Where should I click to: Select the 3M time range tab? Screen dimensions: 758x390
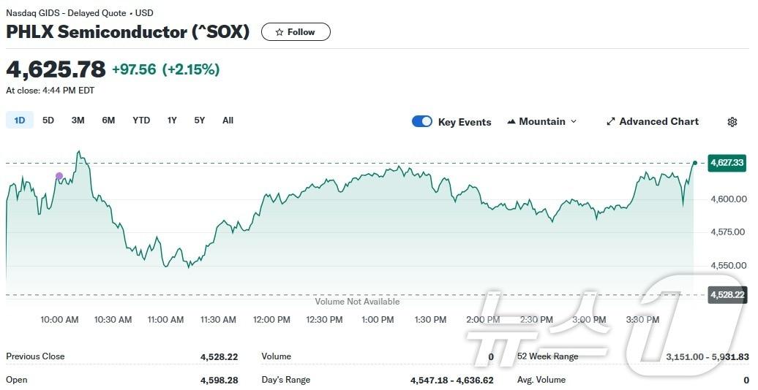(x=78, y=121)
